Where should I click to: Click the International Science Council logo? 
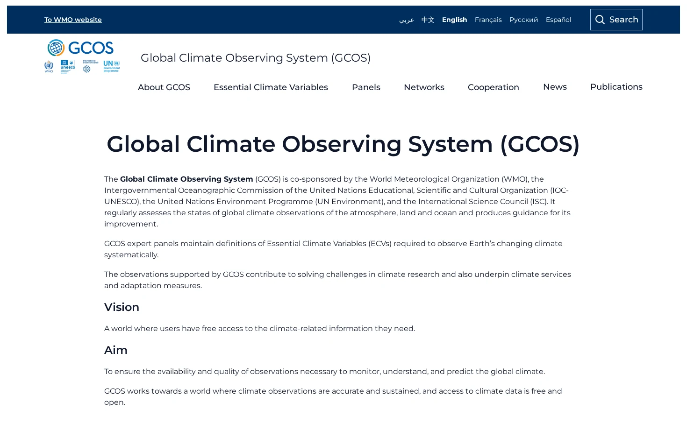pyautogui.click(x=90, y=66)
